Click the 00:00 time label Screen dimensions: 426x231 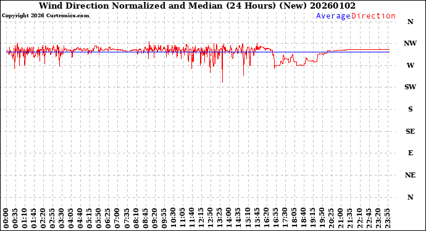(6, 218)
